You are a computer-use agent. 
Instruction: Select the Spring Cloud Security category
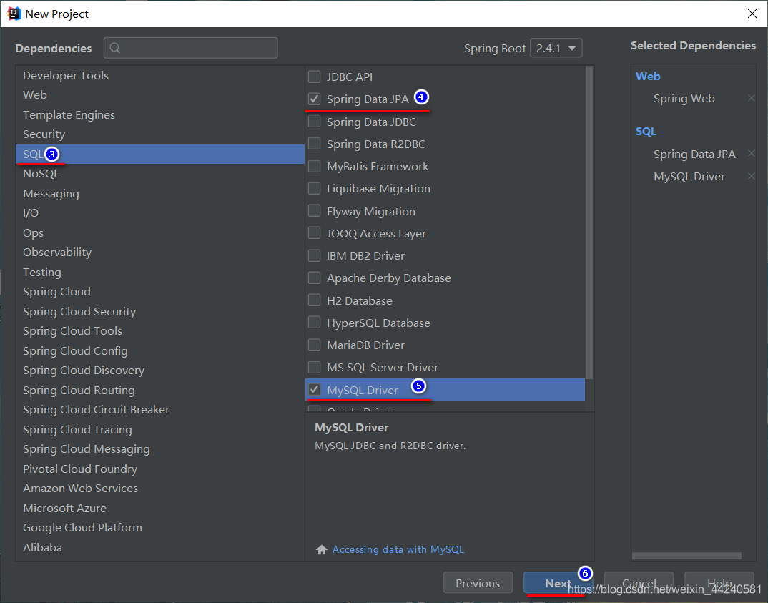click(160, 312)
